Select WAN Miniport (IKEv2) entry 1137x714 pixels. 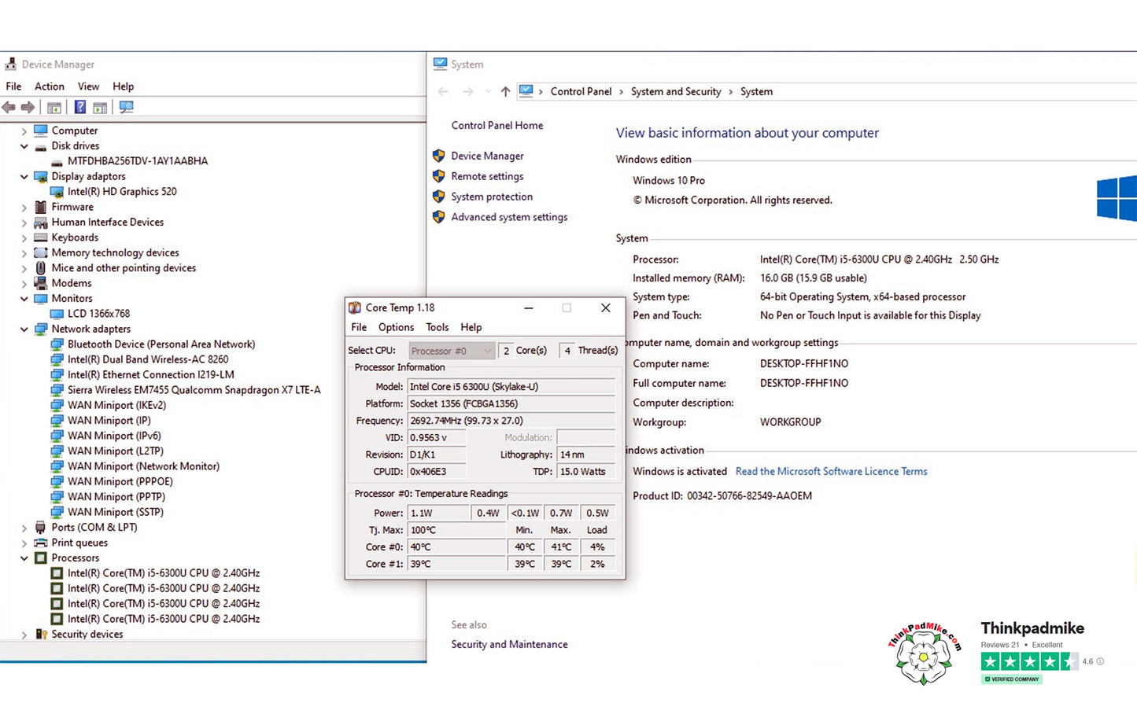116,405
